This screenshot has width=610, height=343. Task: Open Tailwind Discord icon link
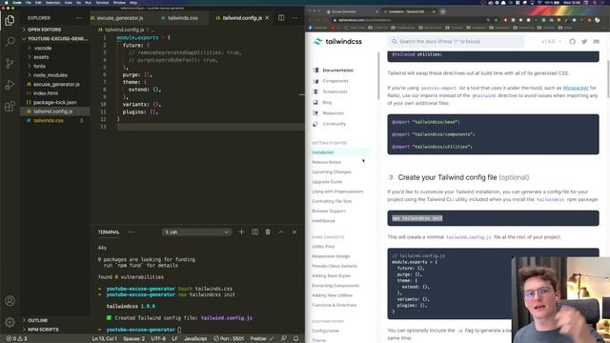(x=596, y=41)
